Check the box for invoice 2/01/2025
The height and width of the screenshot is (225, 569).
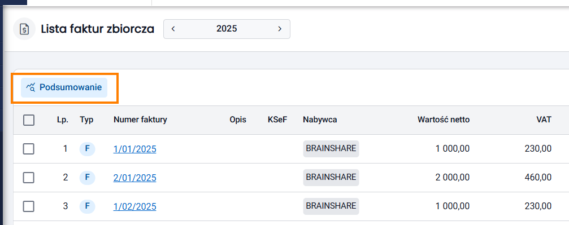pos(29,178)
